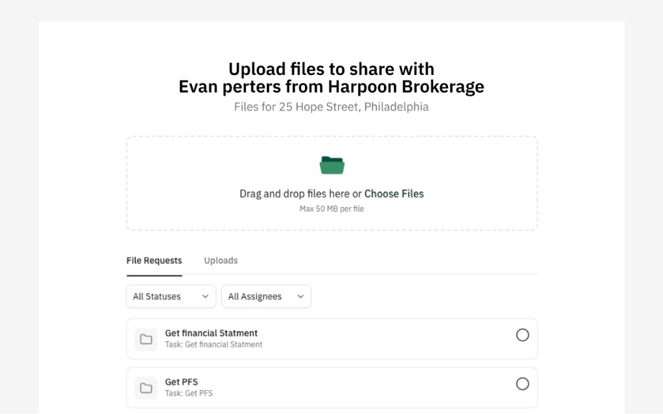Click inside the drag and drop area

pyautogui.click(x=331, y=183)
